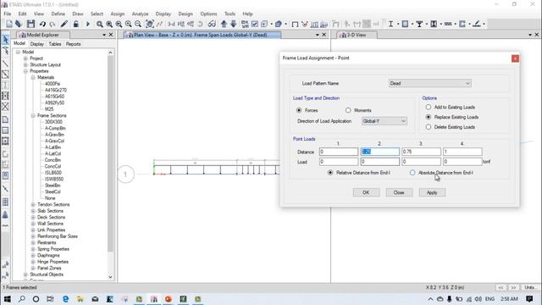Open the Load Pattern Name dropdown
The image size is (542, 305).
429,83
